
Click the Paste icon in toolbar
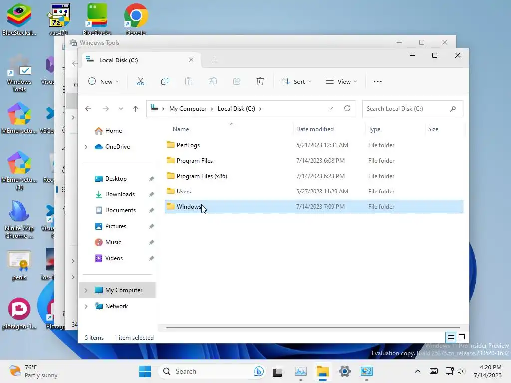point(188,81)
